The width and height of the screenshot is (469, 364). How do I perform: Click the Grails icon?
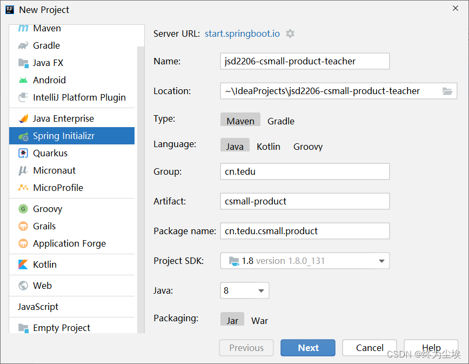tap(23, 226)
